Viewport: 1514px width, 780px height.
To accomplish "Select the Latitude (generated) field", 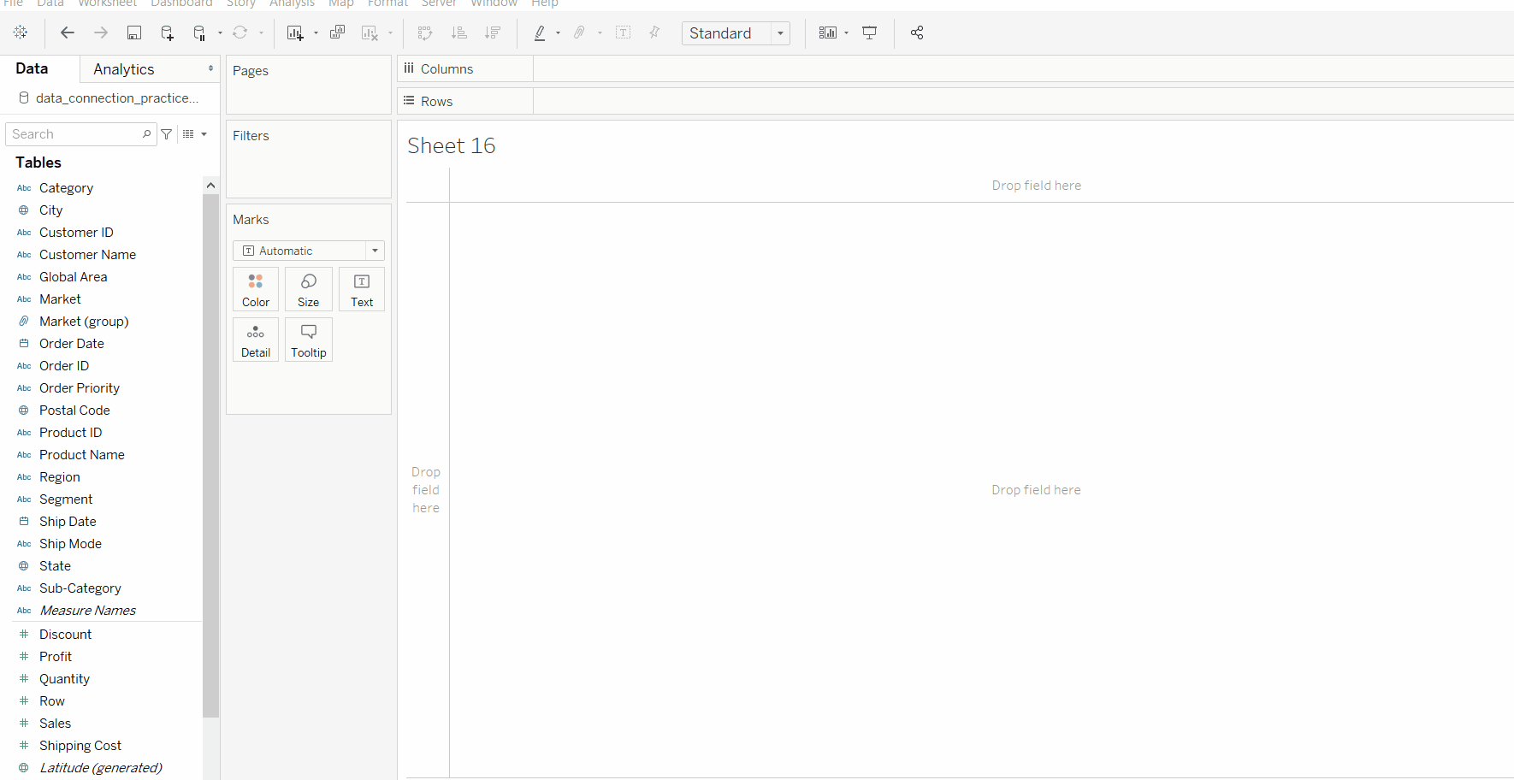I will [x=101, y=768].
